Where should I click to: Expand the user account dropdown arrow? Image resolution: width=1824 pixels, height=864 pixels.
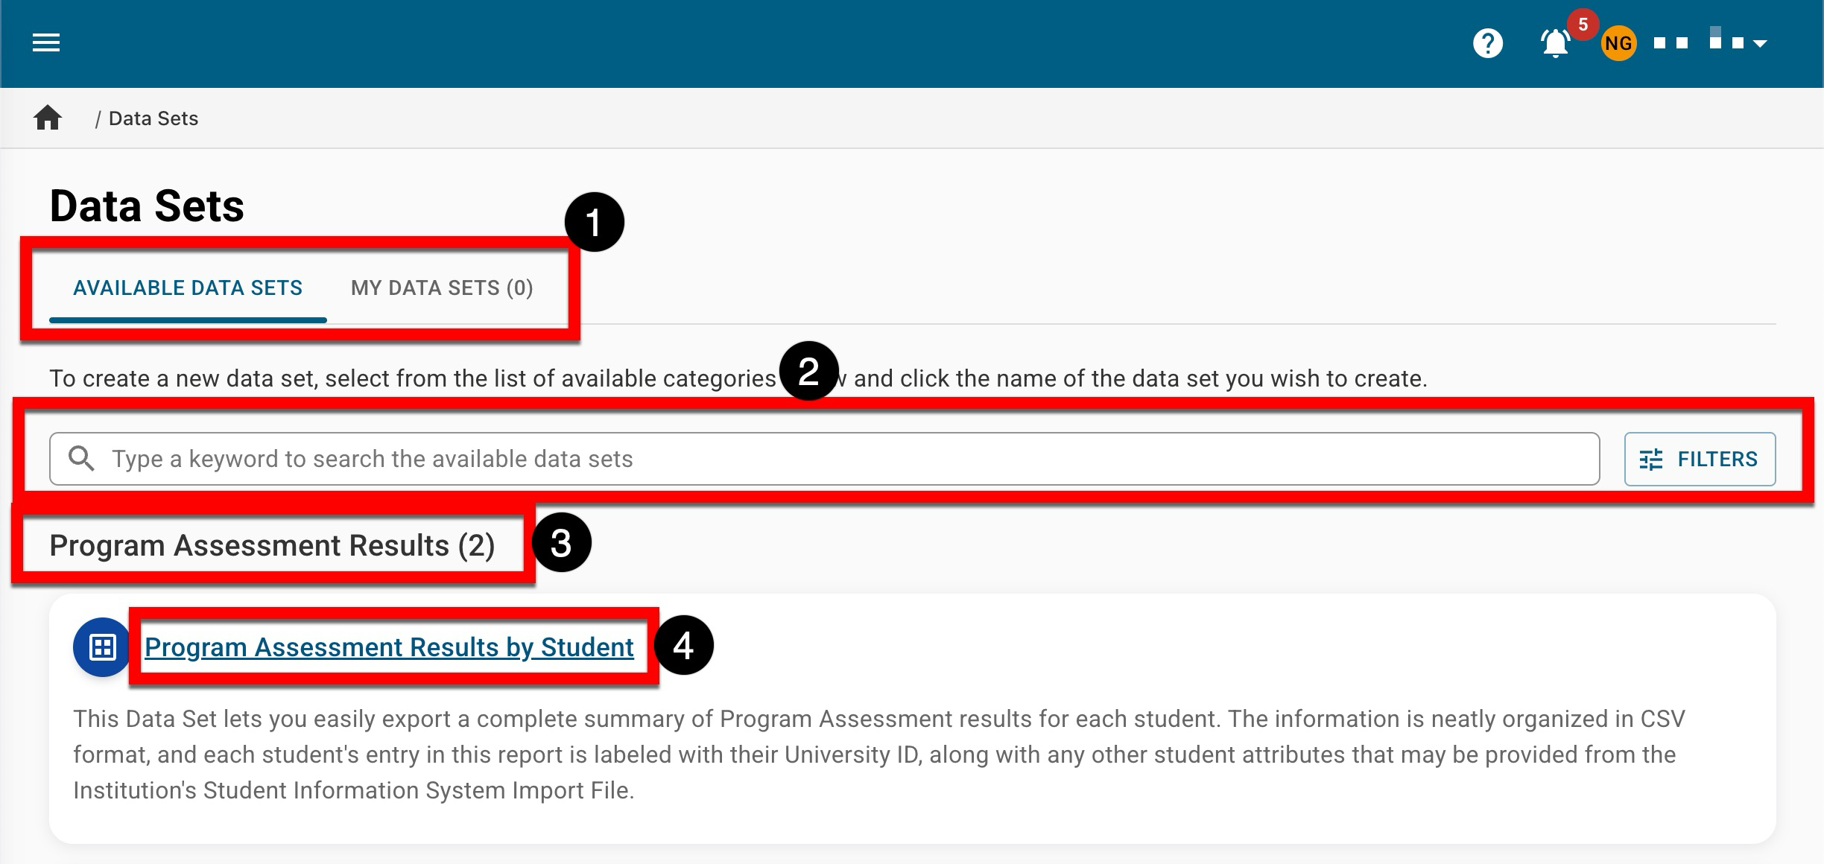point(1760,44)
